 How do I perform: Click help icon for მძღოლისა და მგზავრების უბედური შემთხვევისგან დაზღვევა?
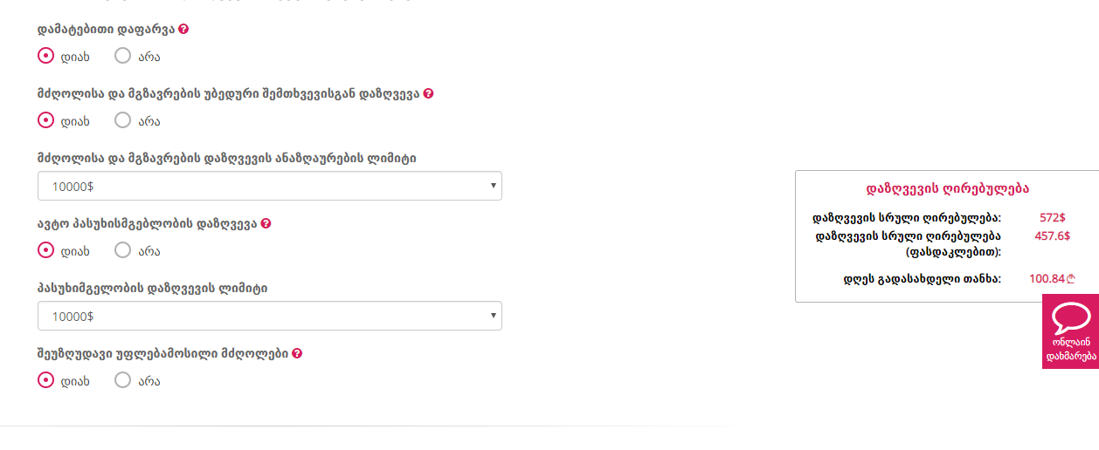428,93
